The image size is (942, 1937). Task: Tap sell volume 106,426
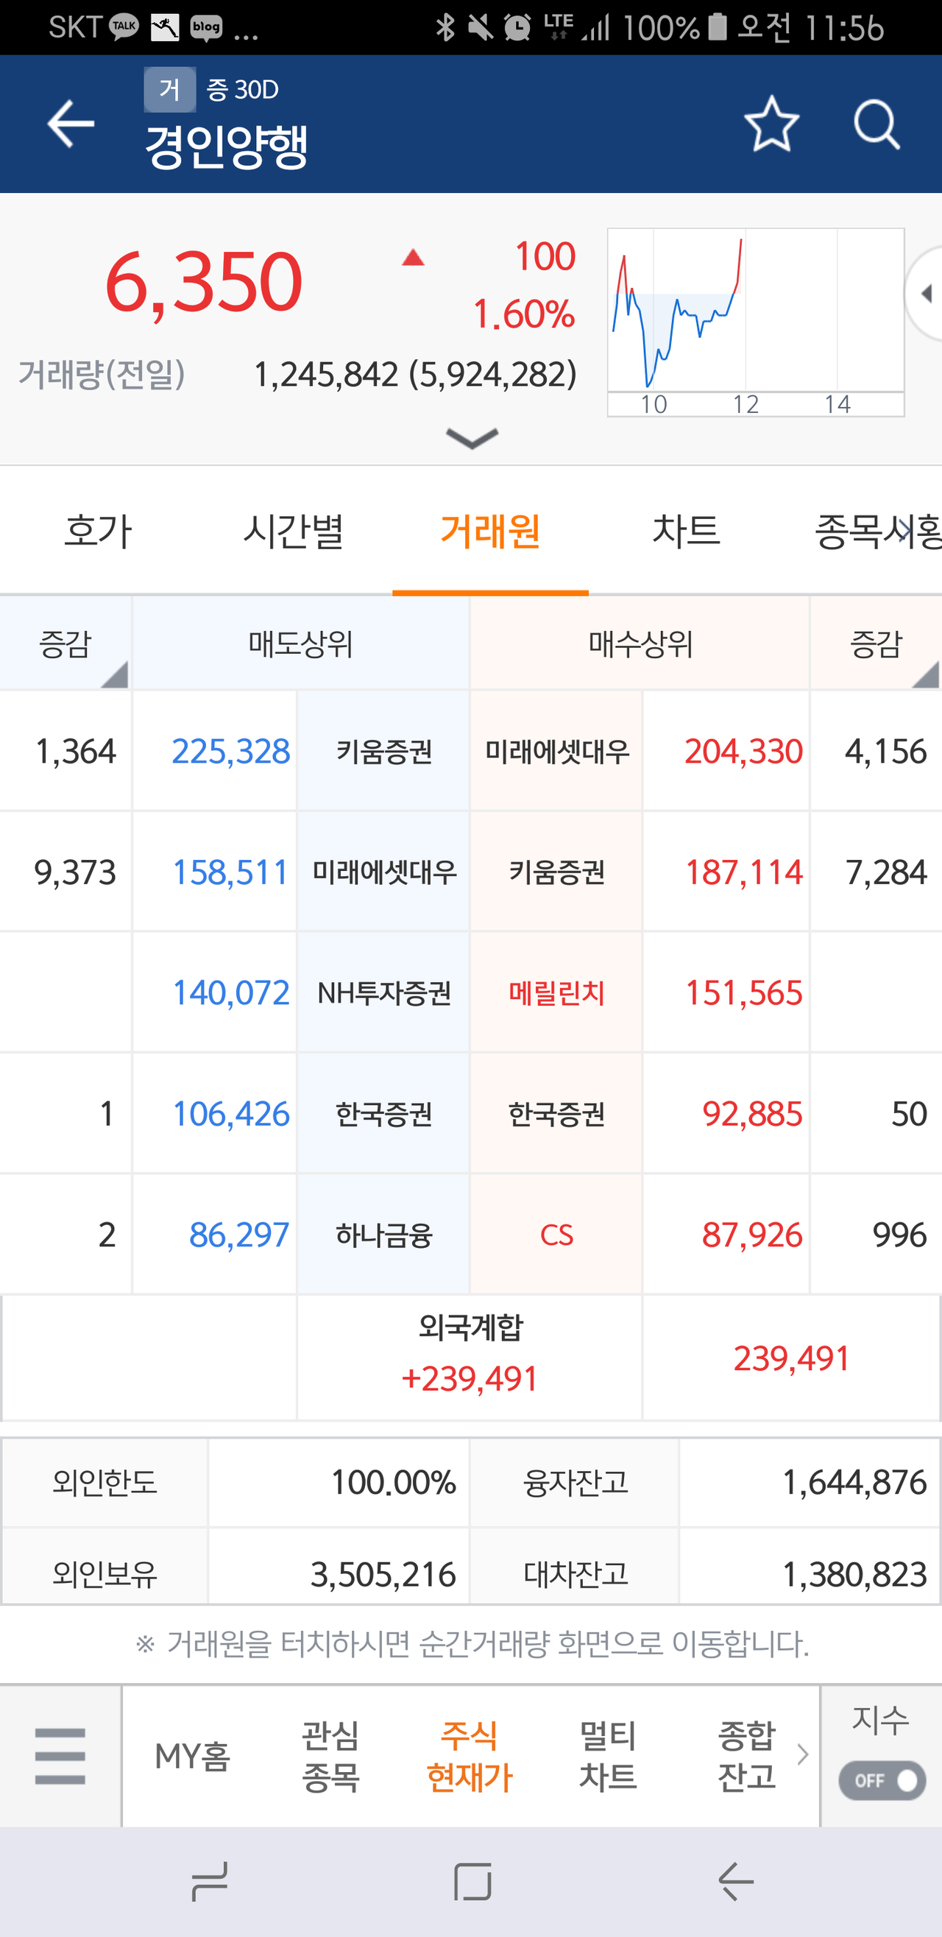(231, 1114)
